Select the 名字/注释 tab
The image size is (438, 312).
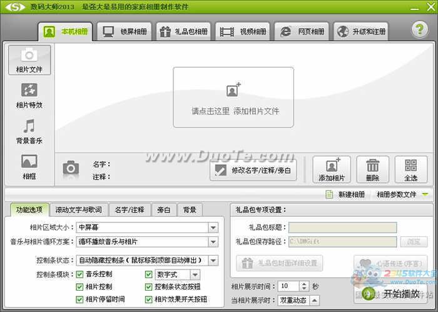coord(130,210)
